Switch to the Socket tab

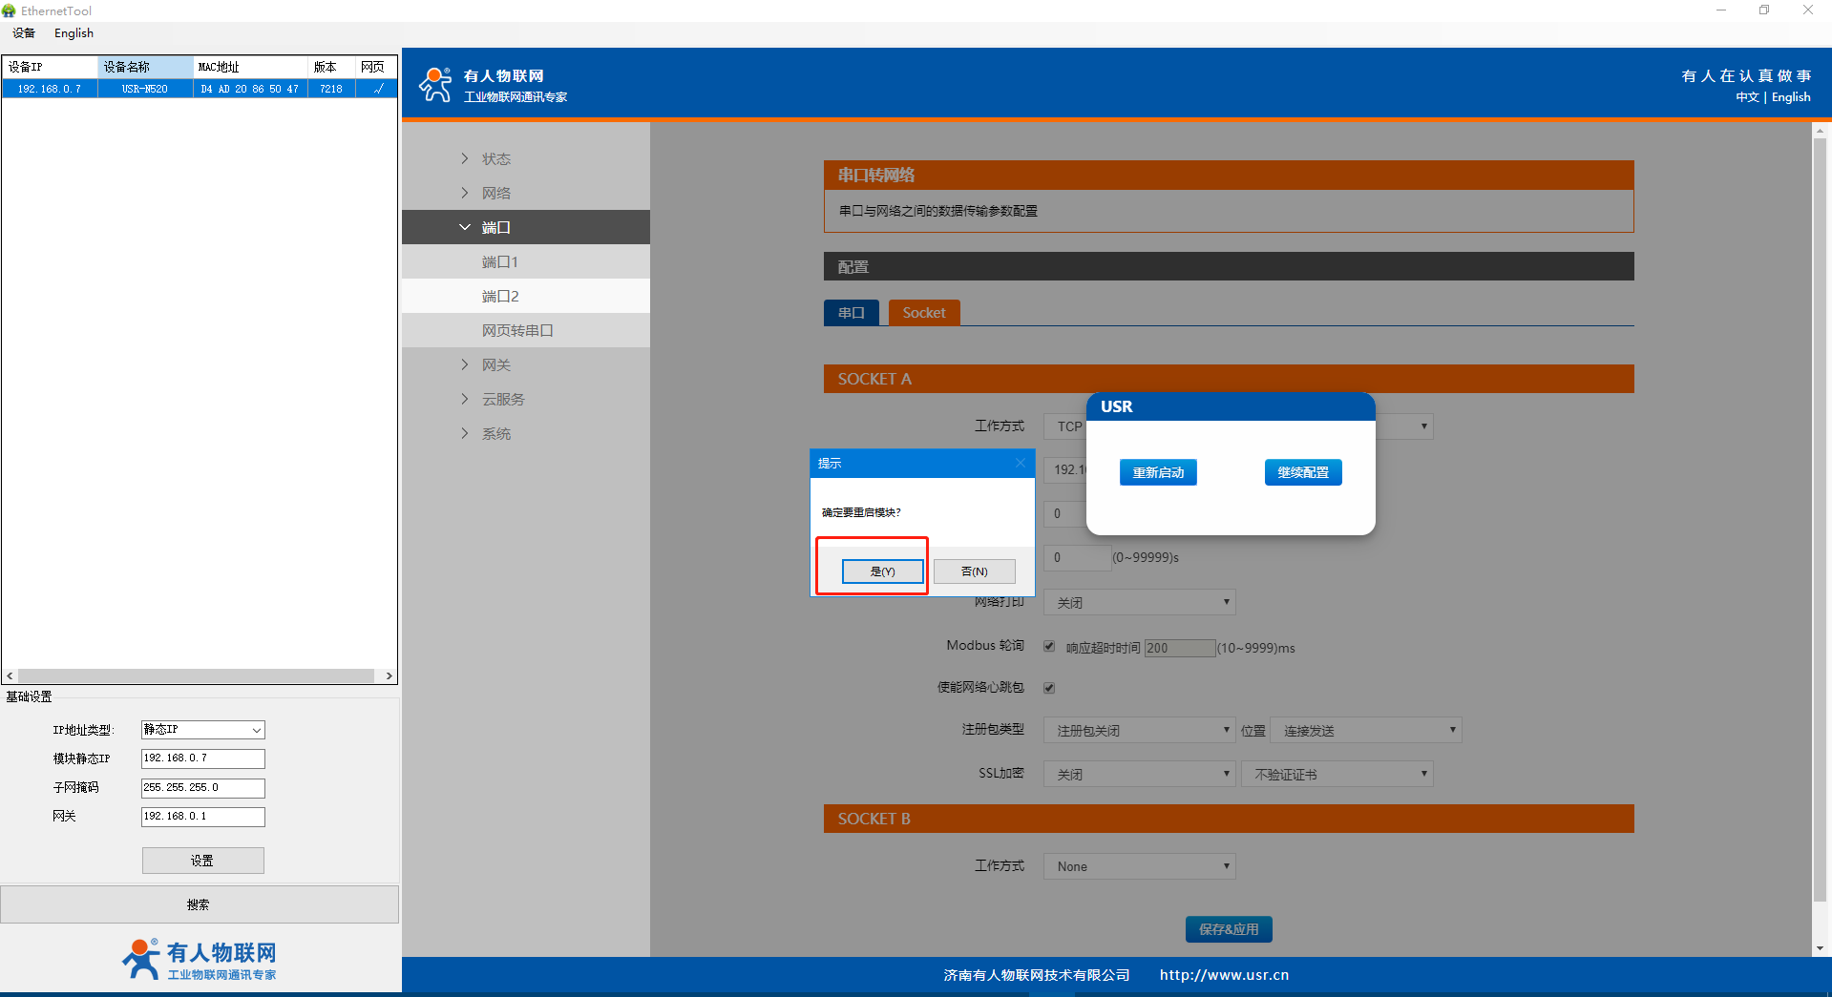[923, 313]
